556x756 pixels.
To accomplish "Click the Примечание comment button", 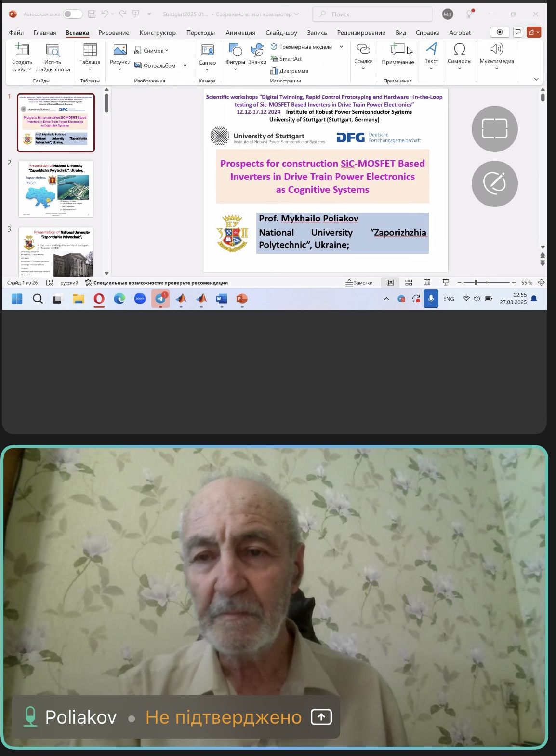I will (397, 54).
